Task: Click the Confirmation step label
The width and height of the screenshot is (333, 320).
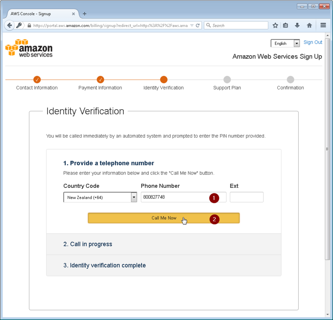Action: click(x=290, y=88)
